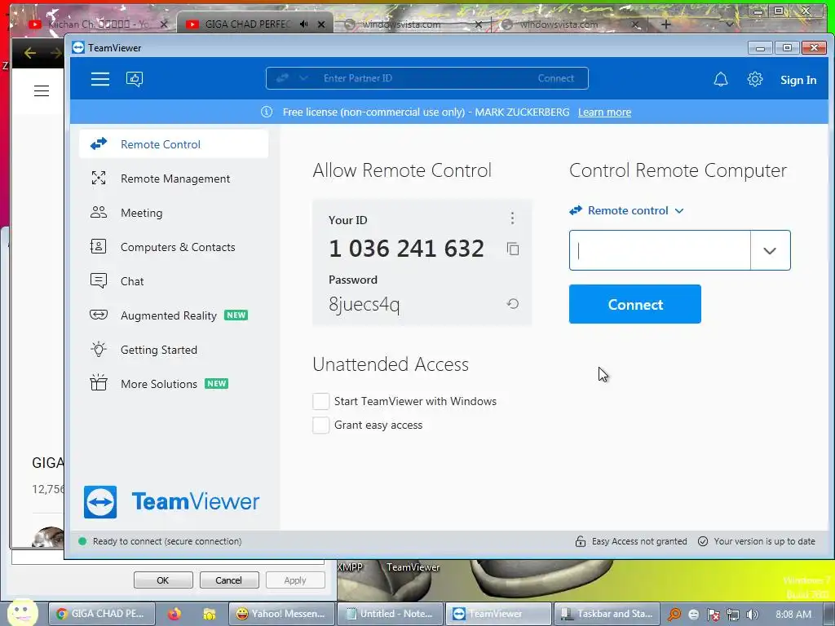Click the info icon in license banner
Viewport: 835px width, 626px height.
267,112
